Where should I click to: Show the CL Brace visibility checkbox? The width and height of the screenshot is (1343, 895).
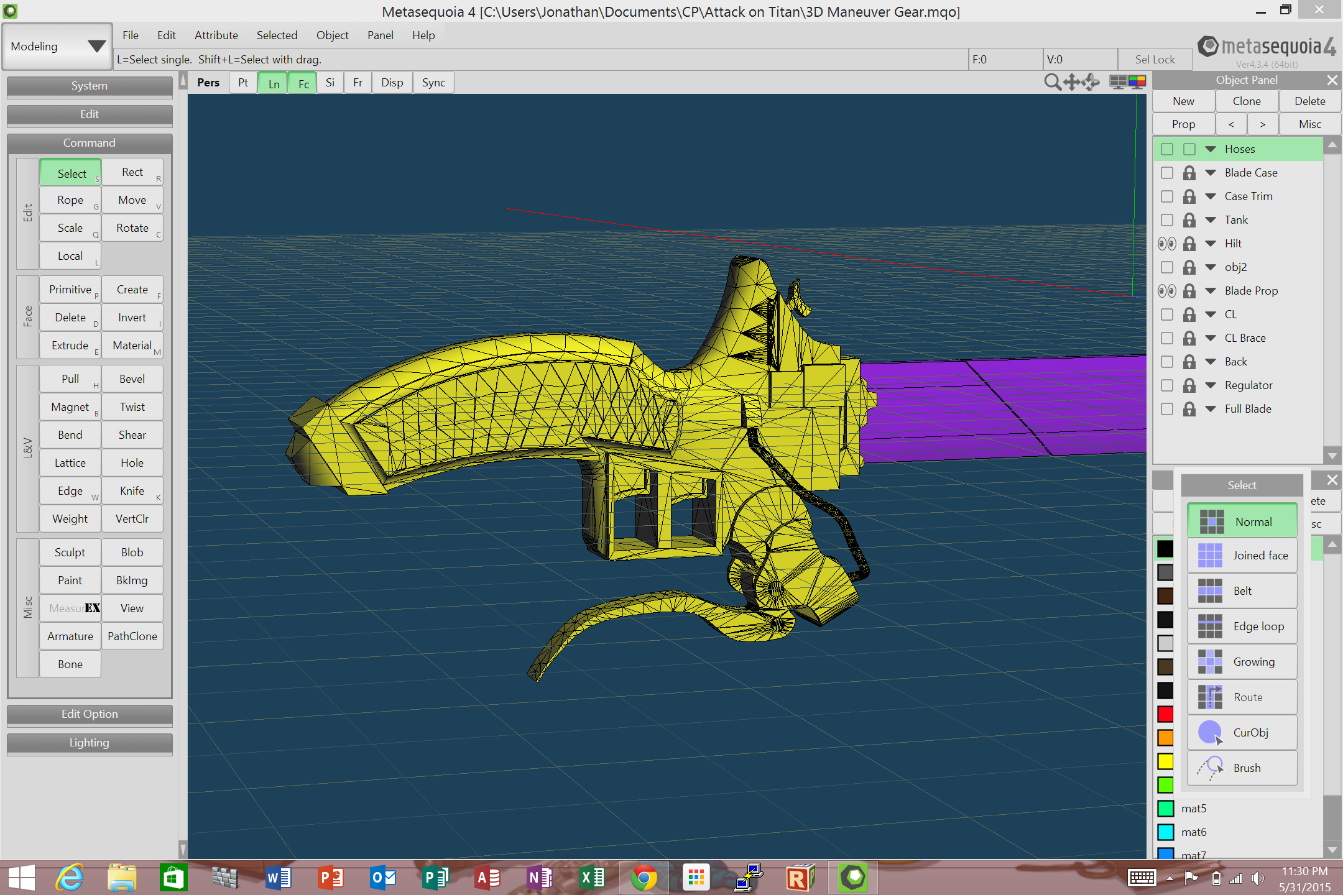pos(1167,338)
